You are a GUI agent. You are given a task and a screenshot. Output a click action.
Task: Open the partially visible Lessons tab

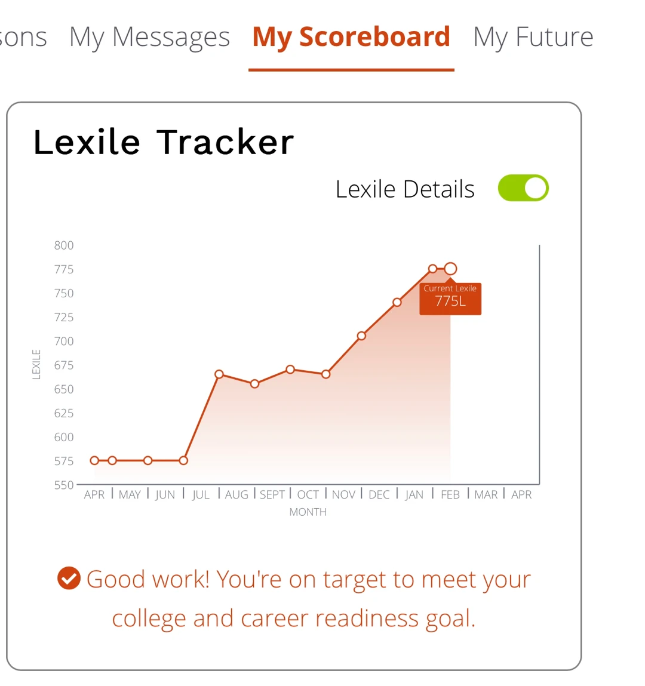23,37
